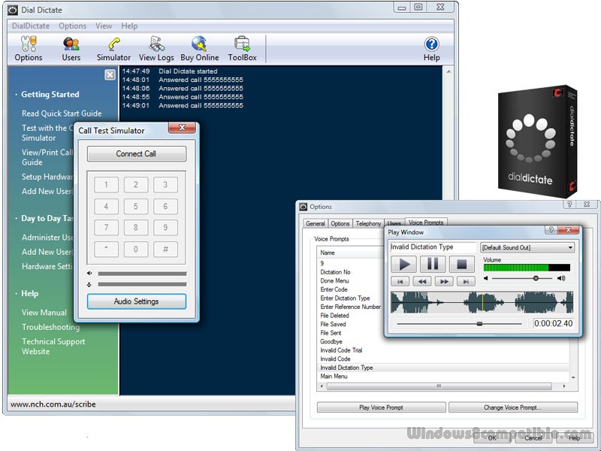This screenshot has height=451, width=601.
Task: Select 'Invalid Code Trial' voice prompt row
Action: coord(444,350)
